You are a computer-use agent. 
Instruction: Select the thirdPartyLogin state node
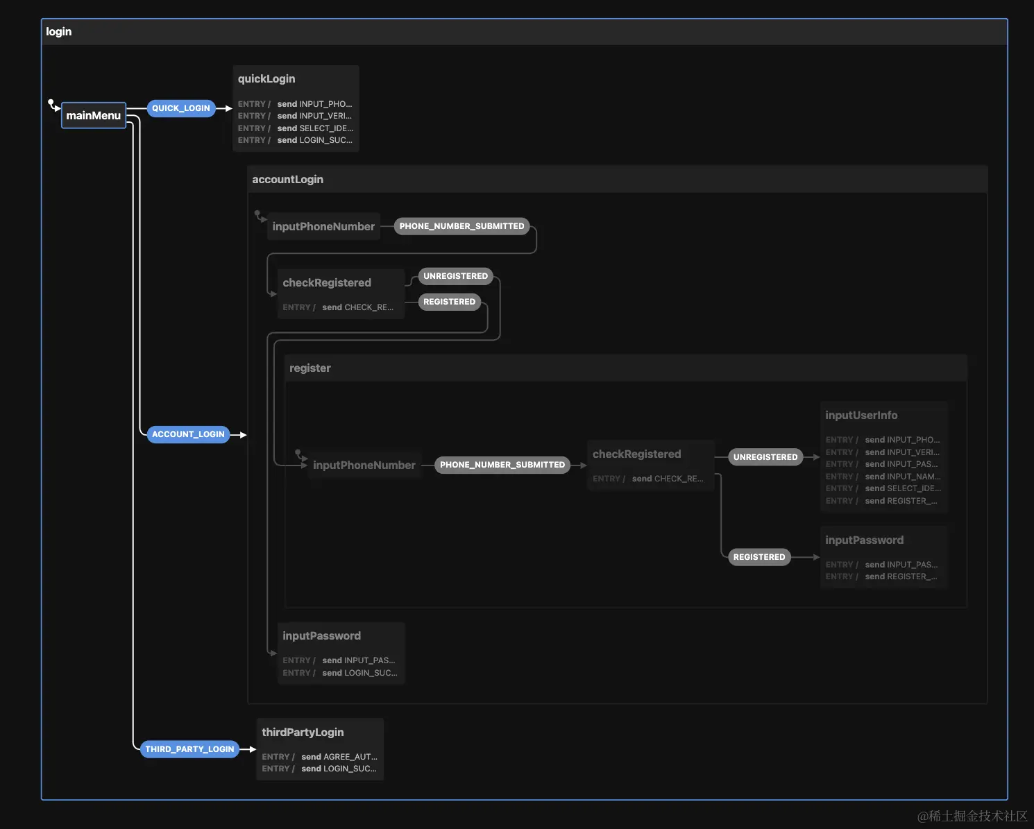click(320, 749)
